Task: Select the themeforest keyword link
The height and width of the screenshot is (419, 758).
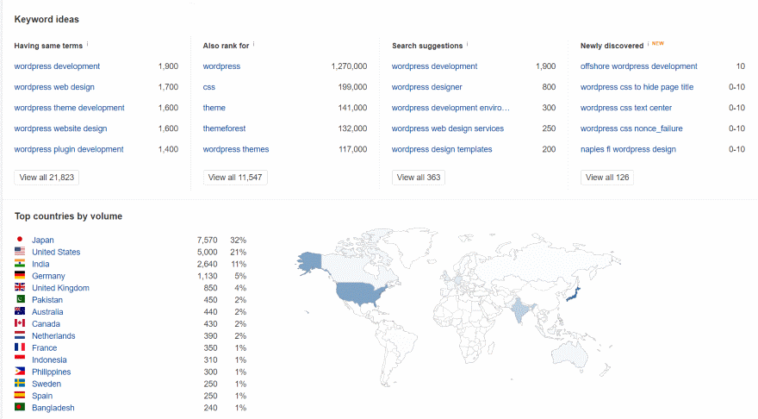Action: click(x=224, y=128)
